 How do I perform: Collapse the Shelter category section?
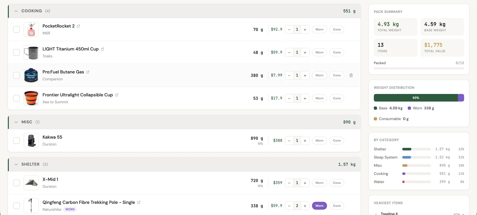point(16,164)
